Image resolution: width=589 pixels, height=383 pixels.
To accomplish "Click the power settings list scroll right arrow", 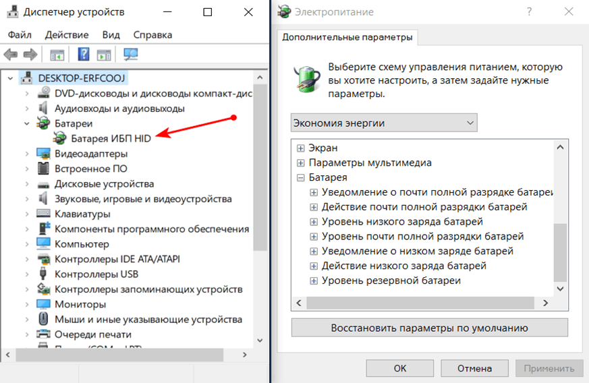I will pos(545,303).
